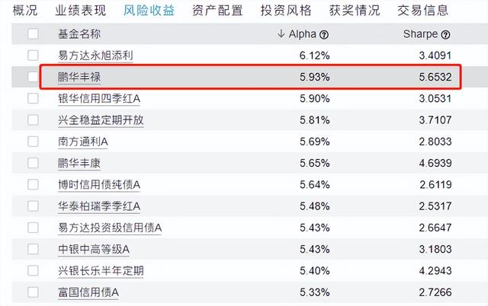Select the checkbox for 鹏华丰禄
Screen dimensions: 488x306
33,77
